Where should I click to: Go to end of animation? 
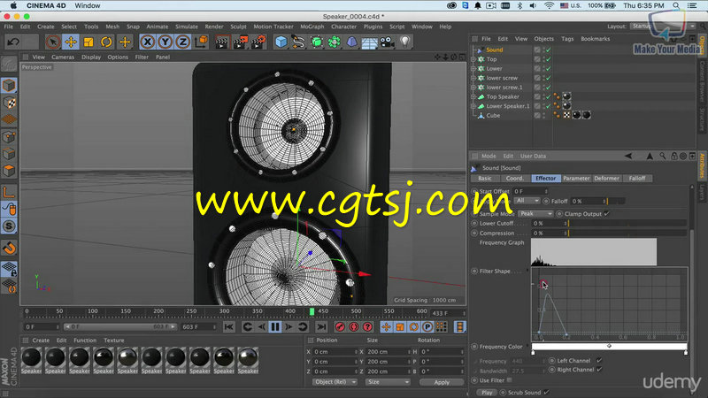pos(321,326)
